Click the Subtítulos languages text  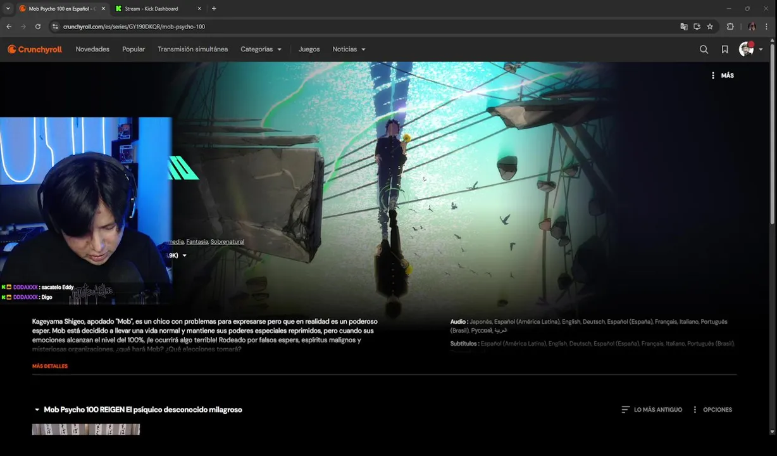(x=592, y=344)
